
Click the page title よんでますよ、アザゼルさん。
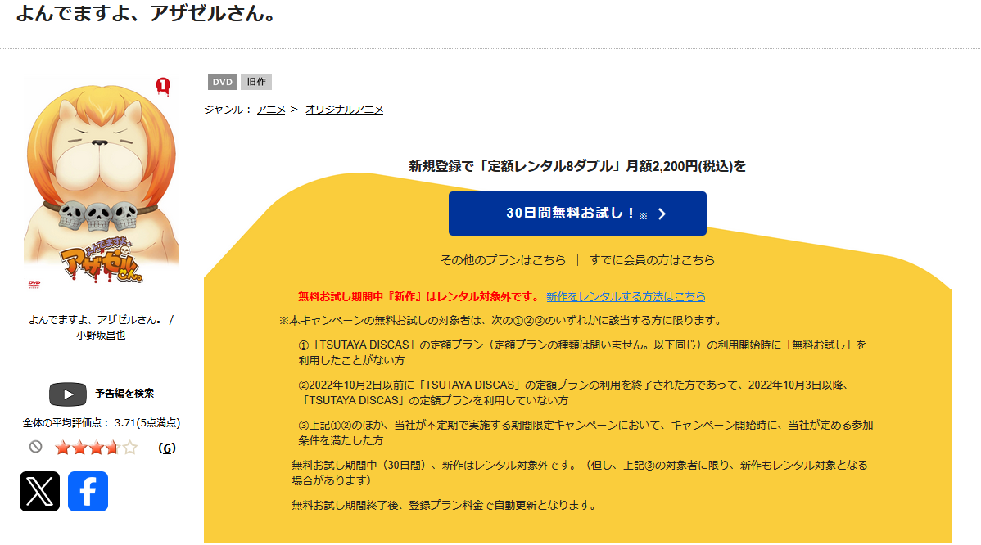click(x=147, y=12)
